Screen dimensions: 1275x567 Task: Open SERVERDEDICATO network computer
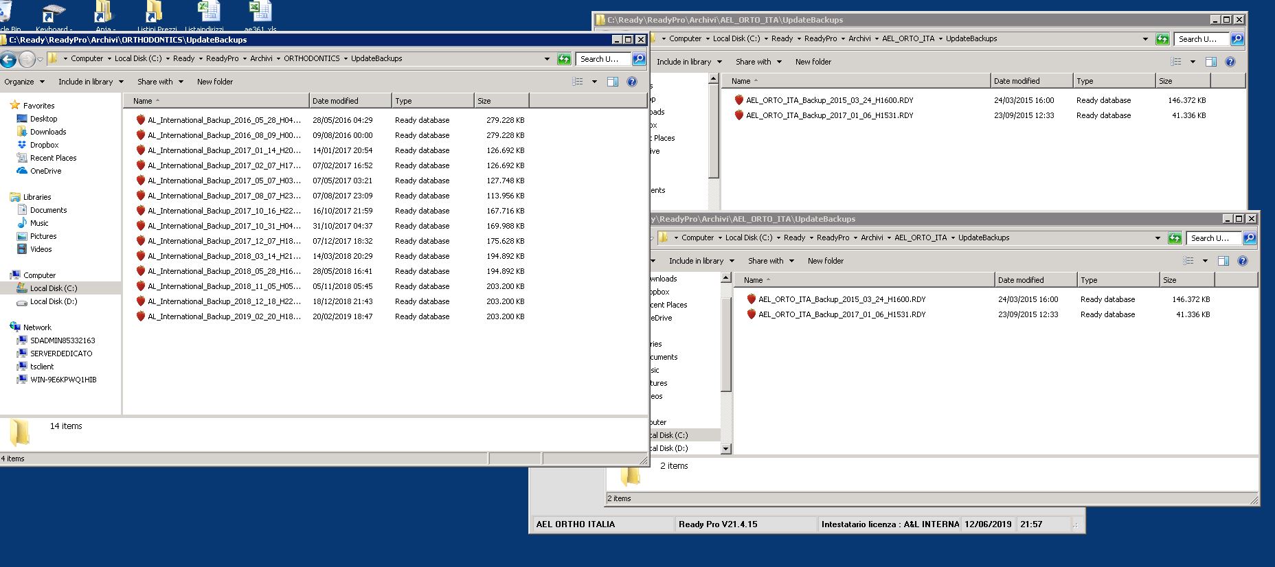tap(61, 354)
